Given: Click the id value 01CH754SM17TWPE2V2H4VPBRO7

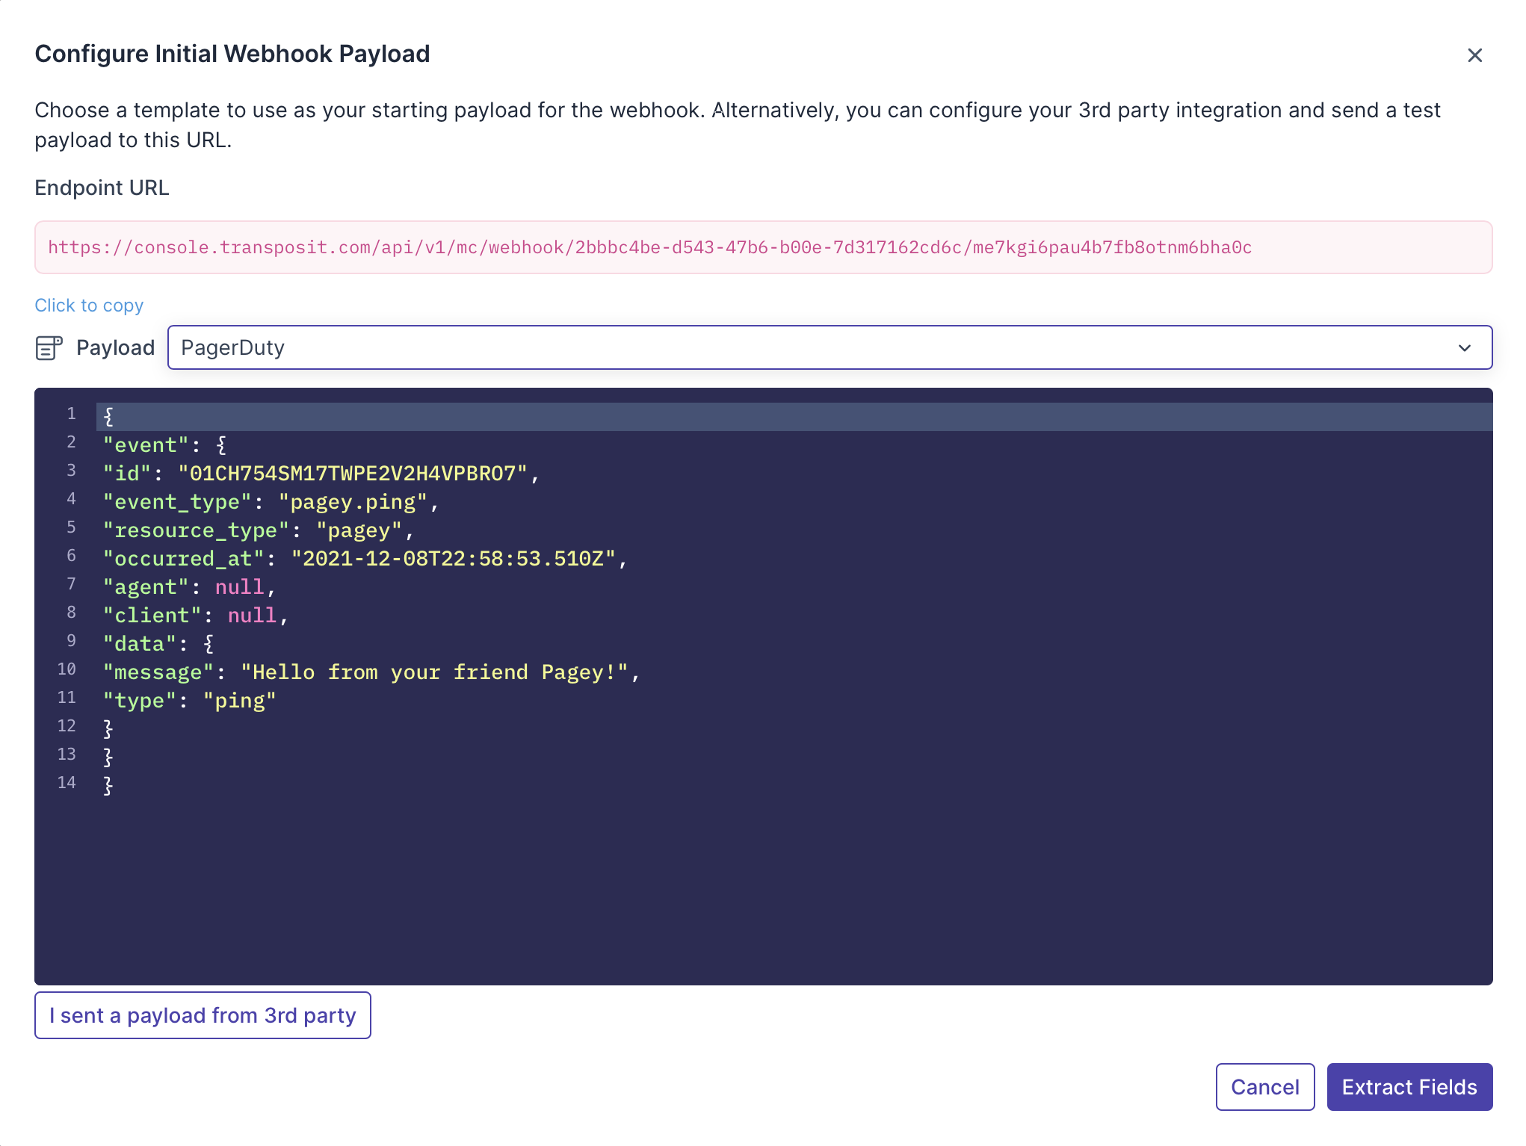Looking at the screenshot, I should pos(352,474).
